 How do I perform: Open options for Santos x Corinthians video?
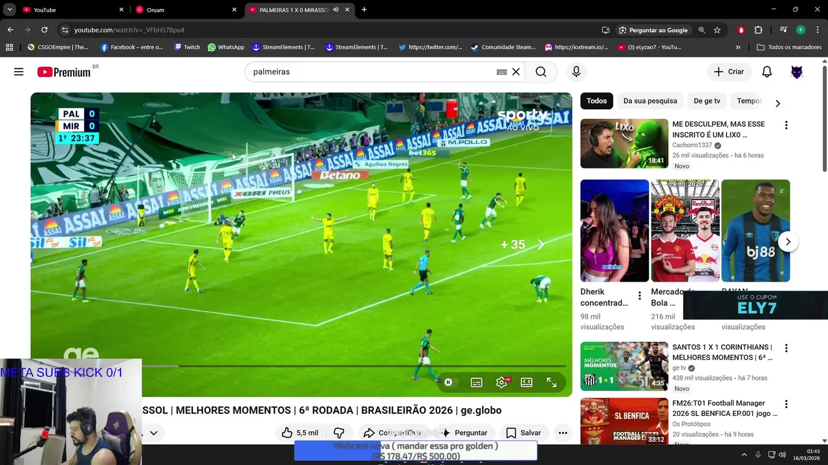(786, 348)
